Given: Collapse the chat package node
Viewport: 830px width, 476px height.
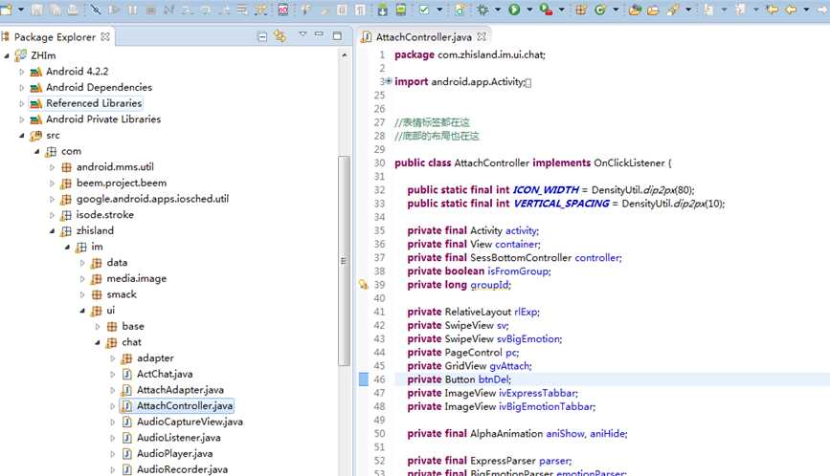Looking at the screenshot, I should (98, 342).
